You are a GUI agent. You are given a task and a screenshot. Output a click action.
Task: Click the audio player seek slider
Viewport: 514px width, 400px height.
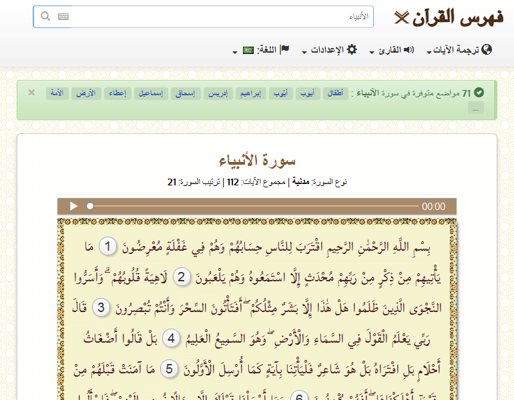(x=254, y=207)
